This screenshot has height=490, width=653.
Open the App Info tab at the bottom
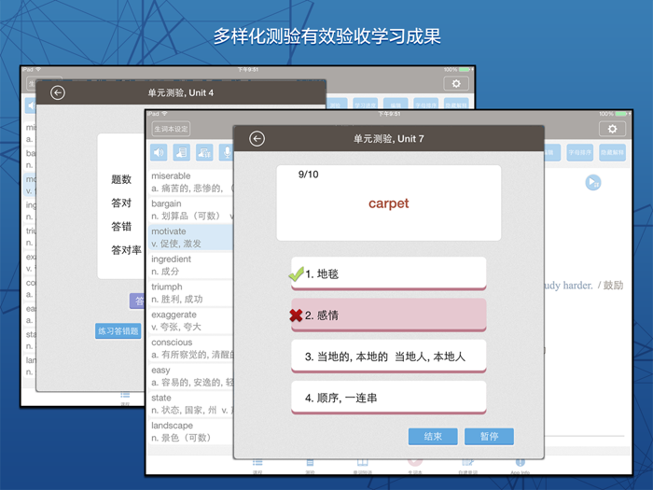pyautogui.click(x=521, y=466)
